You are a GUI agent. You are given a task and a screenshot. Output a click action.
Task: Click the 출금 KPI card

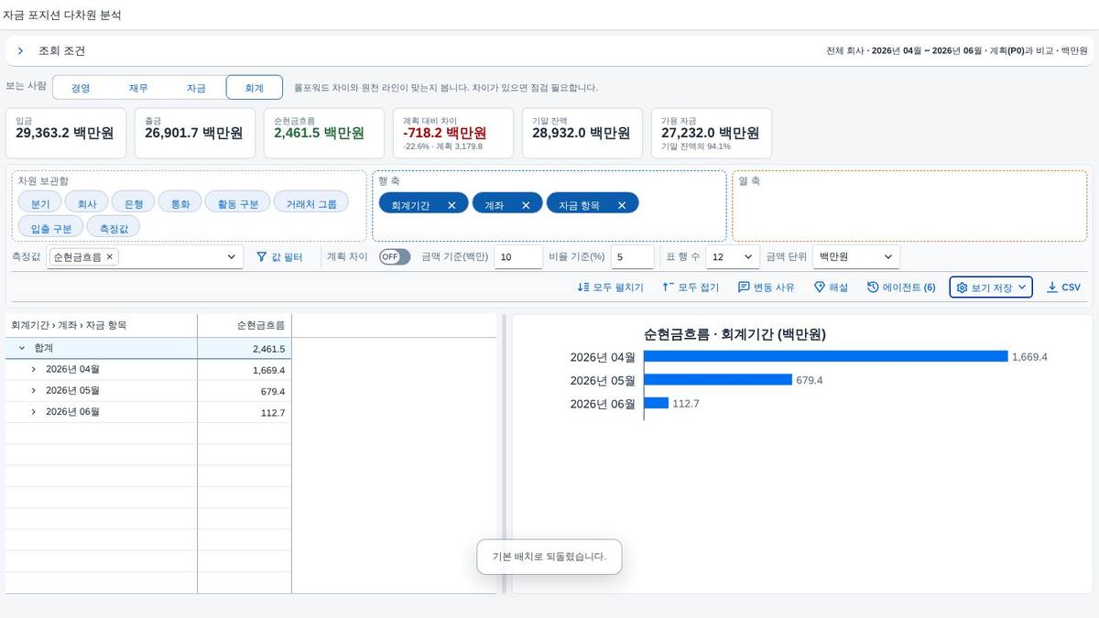[x=195, y=134]
